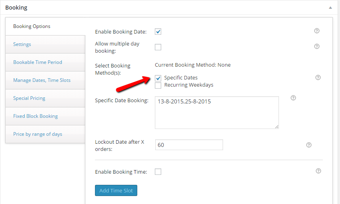View help icon beside Enable Booking Time
This screenshot has width=340, height=204.
pyautogui.click(x=318, y=171)
